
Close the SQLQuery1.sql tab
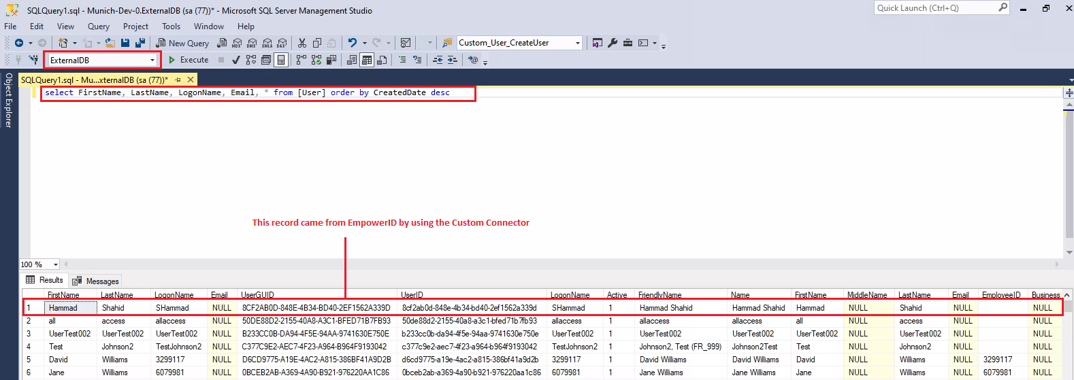coord(191,80)
